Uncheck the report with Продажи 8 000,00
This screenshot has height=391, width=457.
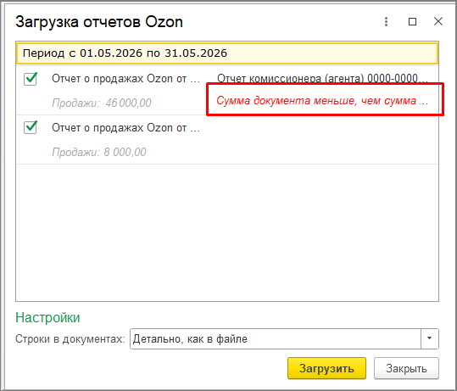point(31,127)
